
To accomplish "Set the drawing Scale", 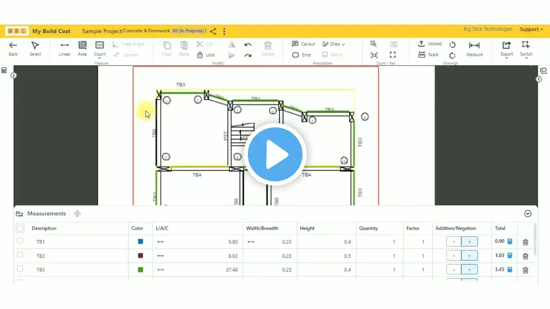I will click(x=428, y=55).
